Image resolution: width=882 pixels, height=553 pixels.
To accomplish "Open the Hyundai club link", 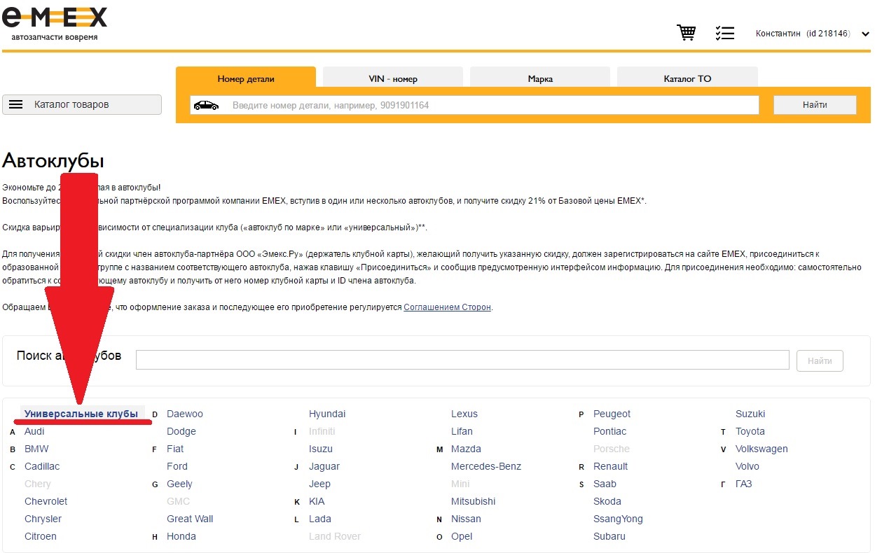I will pyautogui.click(x=327, y=414).
